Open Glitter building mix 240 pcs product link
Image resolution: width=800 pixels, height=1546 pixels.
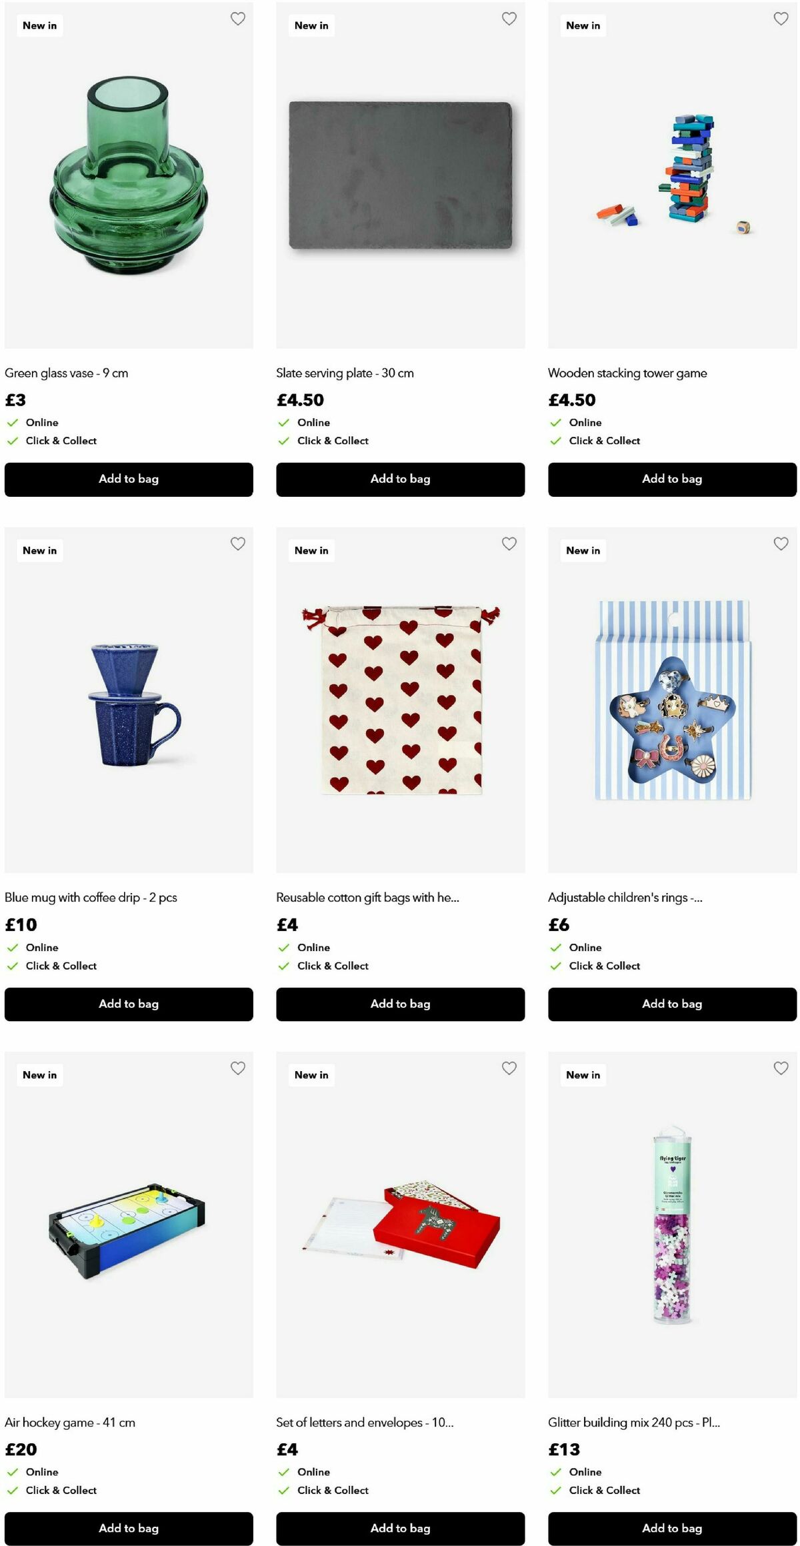tap(633, 1422)
